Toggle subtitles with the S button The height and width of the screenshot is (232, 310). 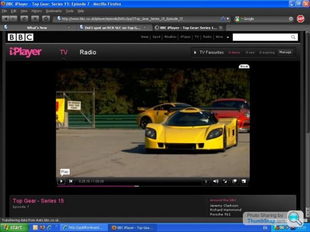[205, 181]
